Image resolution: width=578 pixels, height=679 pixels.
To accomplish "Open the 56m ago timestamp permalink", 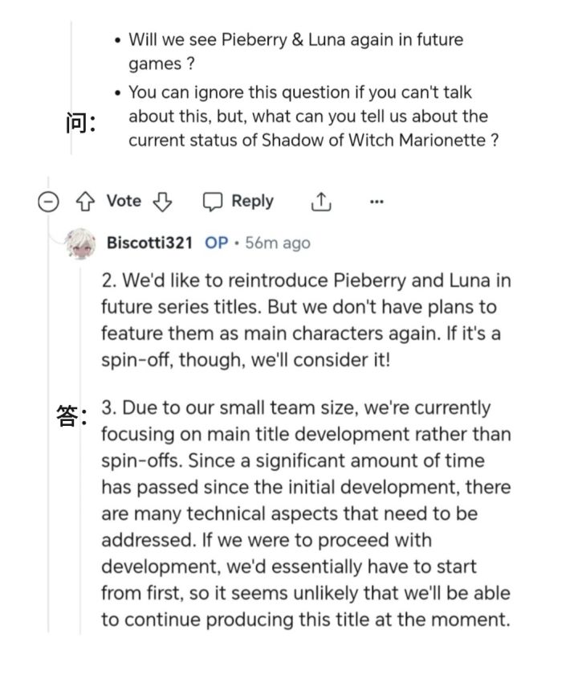I will pyautogui.click(x=278, y=243).
